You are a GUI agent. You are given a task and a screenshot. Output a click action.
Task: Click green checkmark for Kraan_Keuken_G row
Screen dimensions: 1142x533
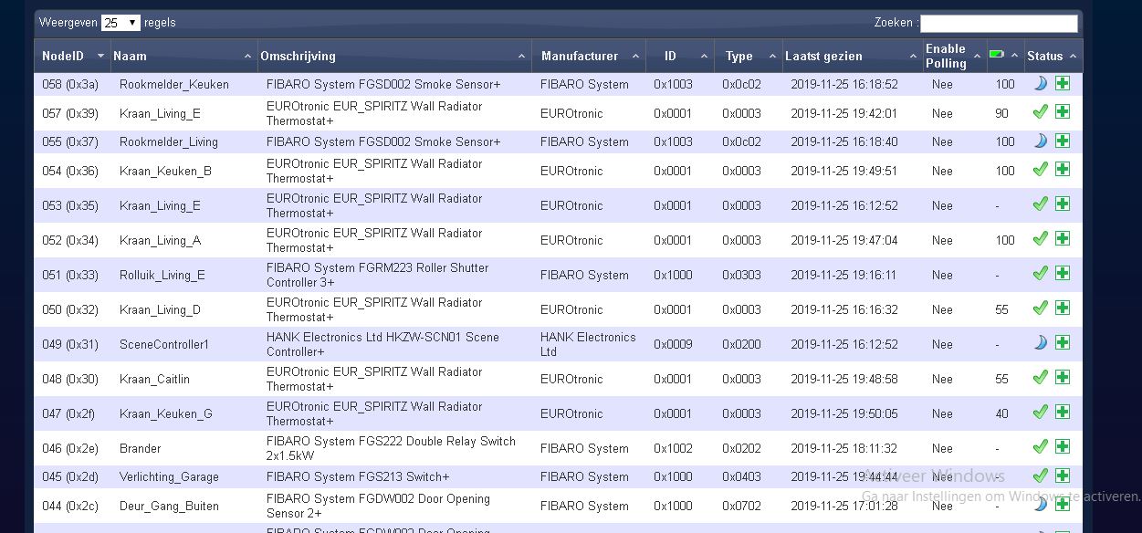click(1040, 413)
